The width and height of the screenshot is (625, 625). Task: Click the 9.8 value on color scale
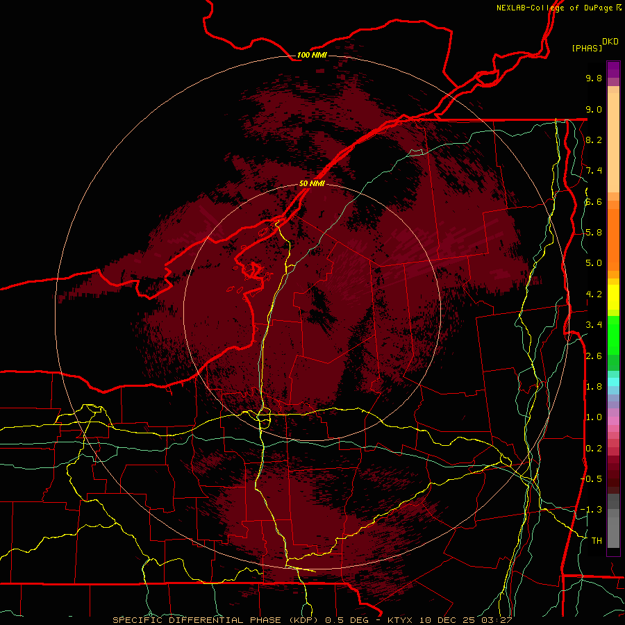coord(594,78)
